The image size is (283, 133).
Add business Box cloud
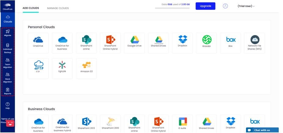(x=255, y=121)
